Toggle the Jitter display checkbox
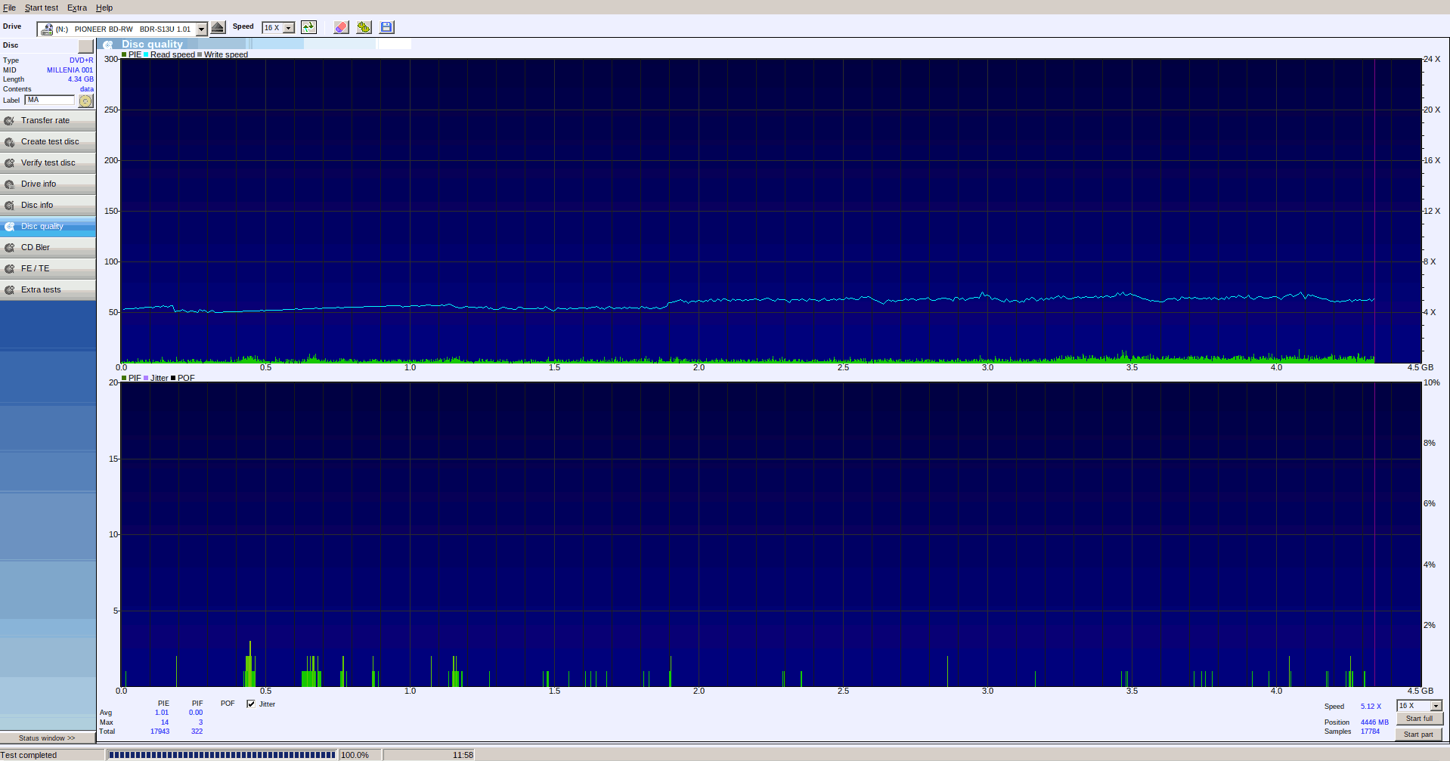This screenshot has width=1450, height=761. point(250,704)
